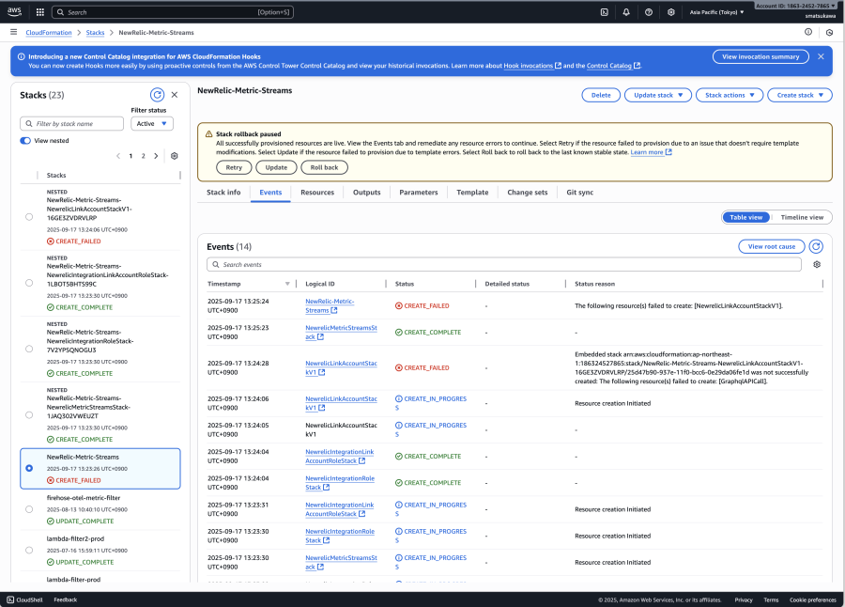Open the Filter status Active dropdown
Image resolution: width=845 pixels, height=607 pixels.
152,123
